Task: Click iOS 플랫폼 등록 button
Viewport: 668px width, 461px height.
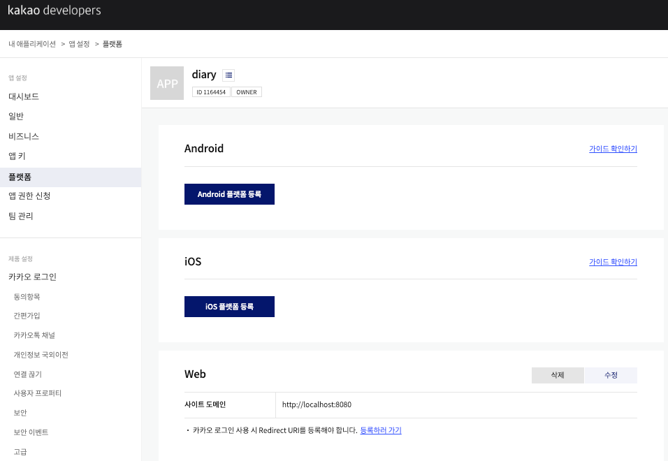Action: (229, 307)
